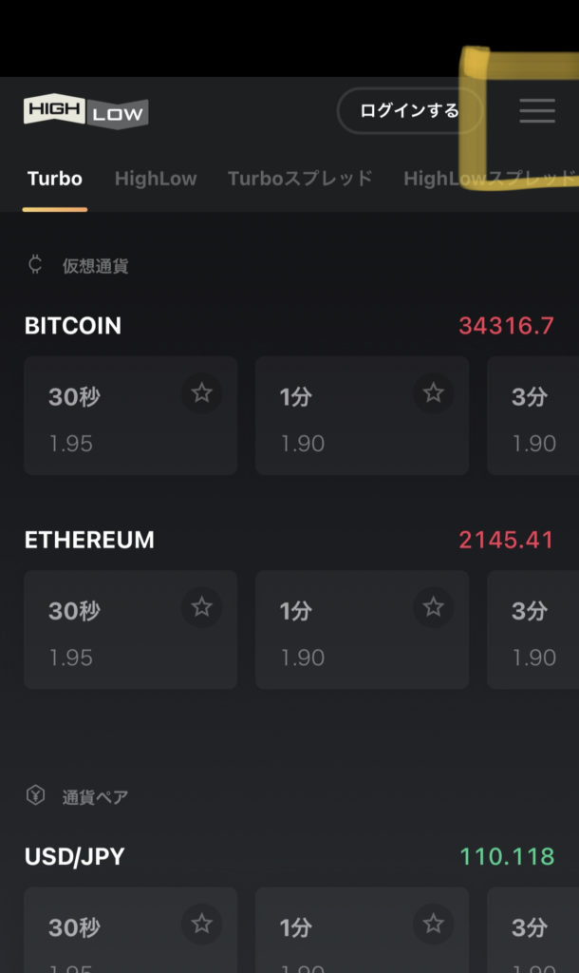Viewport: 579px width, 973px height.
Task: Open the Turboスプレッド tab
Action: click(x=300, y=179)
